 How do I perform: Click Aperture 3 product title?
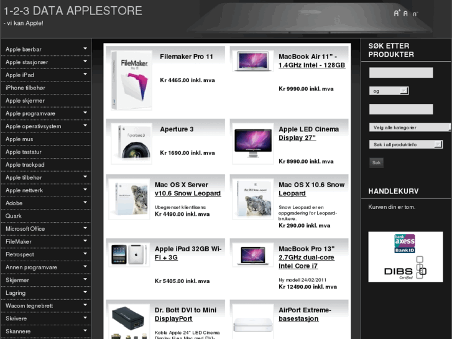click(177, 129)
